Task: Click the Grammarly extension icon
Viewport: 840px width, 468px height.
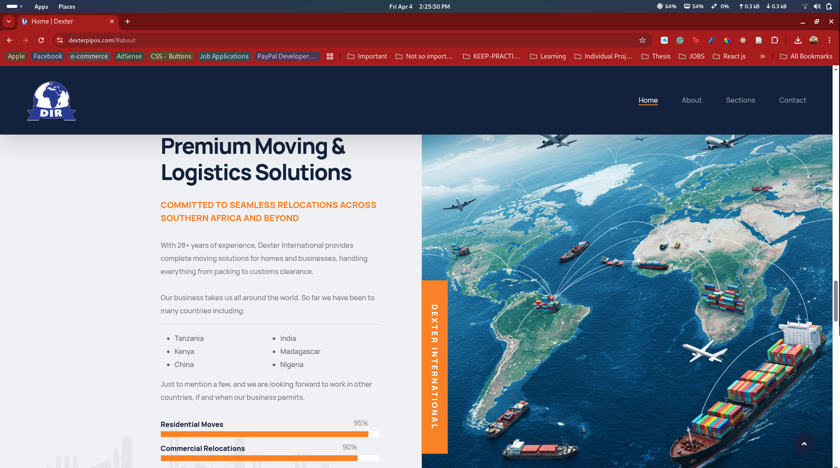Action: 680,40
